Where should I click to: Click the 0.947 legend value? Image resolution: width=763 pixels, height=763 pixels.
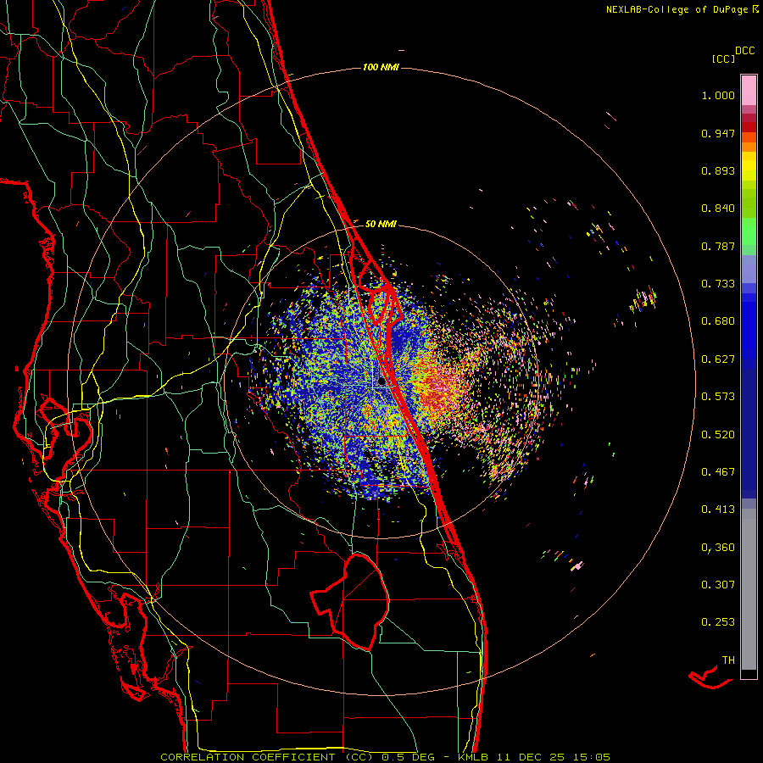(x=718, y=133)
